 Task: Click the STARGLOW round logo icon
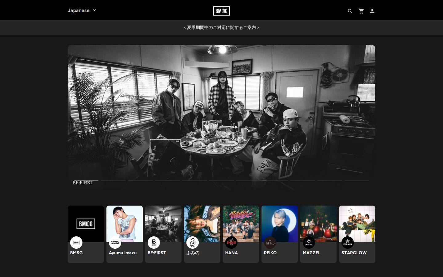click(348, 243)
